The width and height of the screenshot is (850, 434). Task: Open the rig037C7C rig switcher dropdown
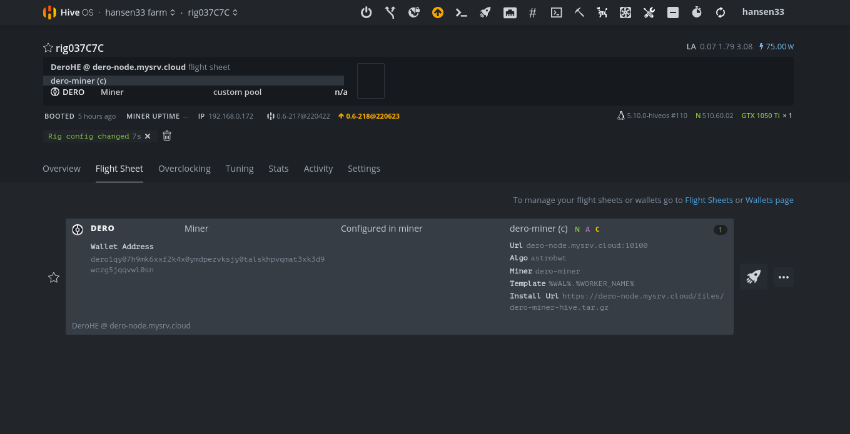pyautogui.click(x=213, y=12)
